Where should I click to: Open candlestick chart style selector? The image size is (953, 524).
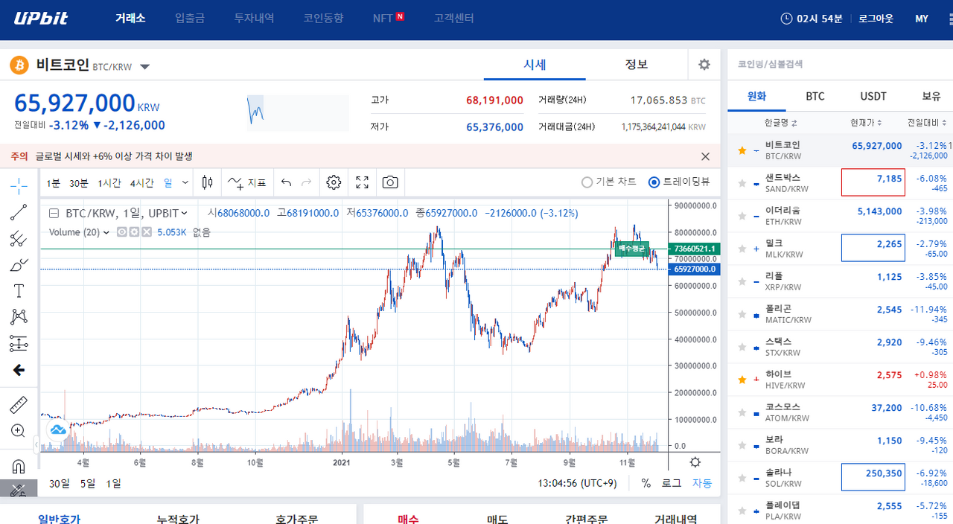coord(207,182)
